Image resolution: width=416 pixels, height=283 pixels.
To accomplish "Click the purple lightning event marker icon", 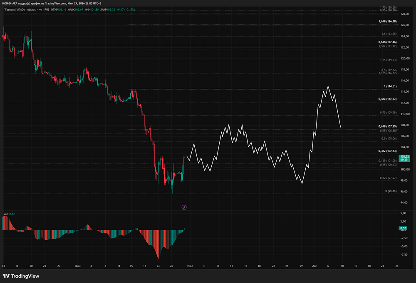I will 184,207.
